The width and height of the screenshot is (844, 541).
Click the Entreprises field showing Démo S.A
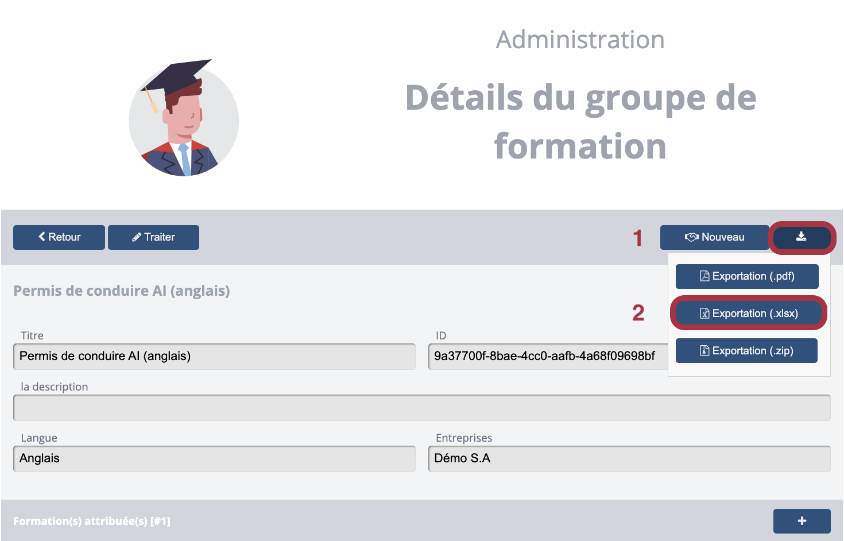tap(629, 459)
